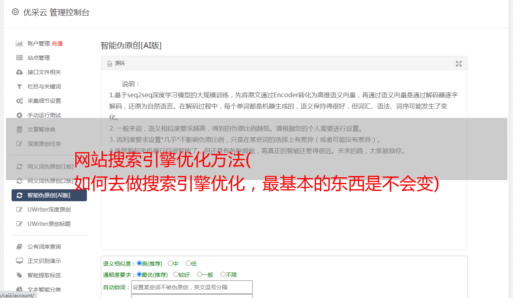513x298 pixels.
Task: Click the gear icon beside 优采云 管理控制台
Action: [x=15, y=12]
